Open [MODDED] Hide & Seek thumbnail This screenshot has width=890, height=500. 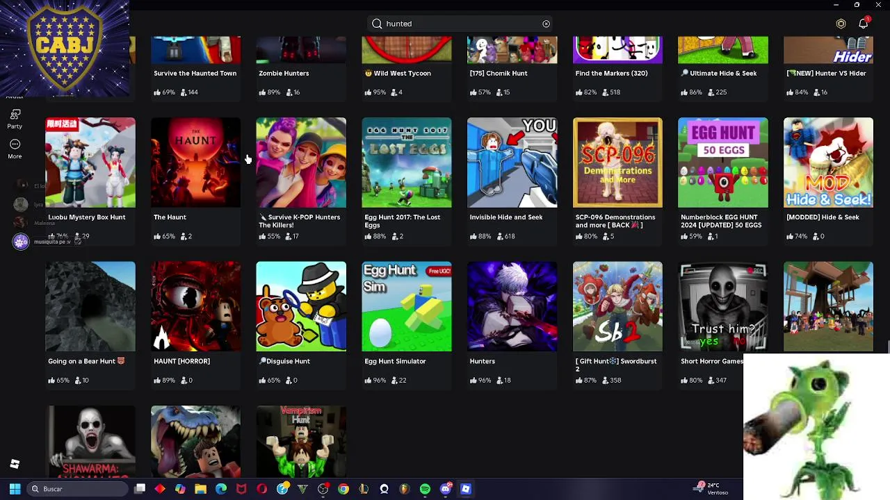click(x=828, y=162)
